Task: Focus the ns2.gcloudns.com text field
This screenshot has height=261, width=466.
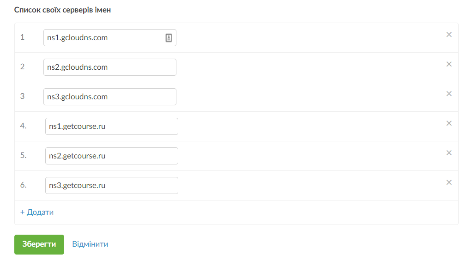Action: (109, 67)
